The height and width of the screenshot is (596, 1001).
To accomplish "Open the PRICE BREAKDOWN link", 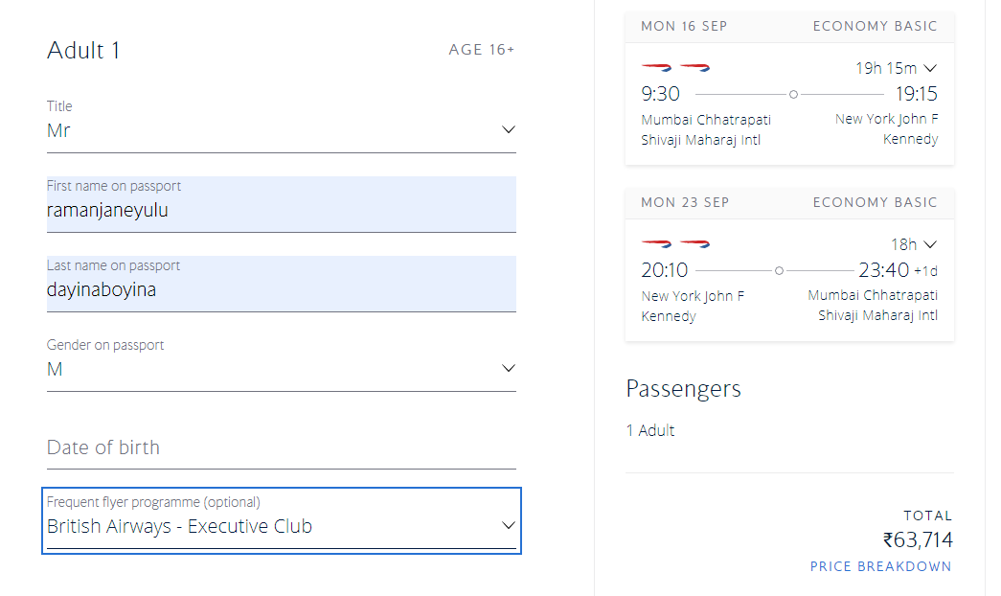I will click(880, 566).
